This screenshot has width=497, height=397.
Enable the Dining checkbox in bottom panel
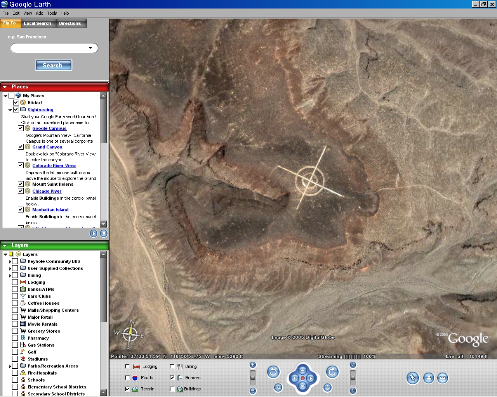tap(172, 366)
